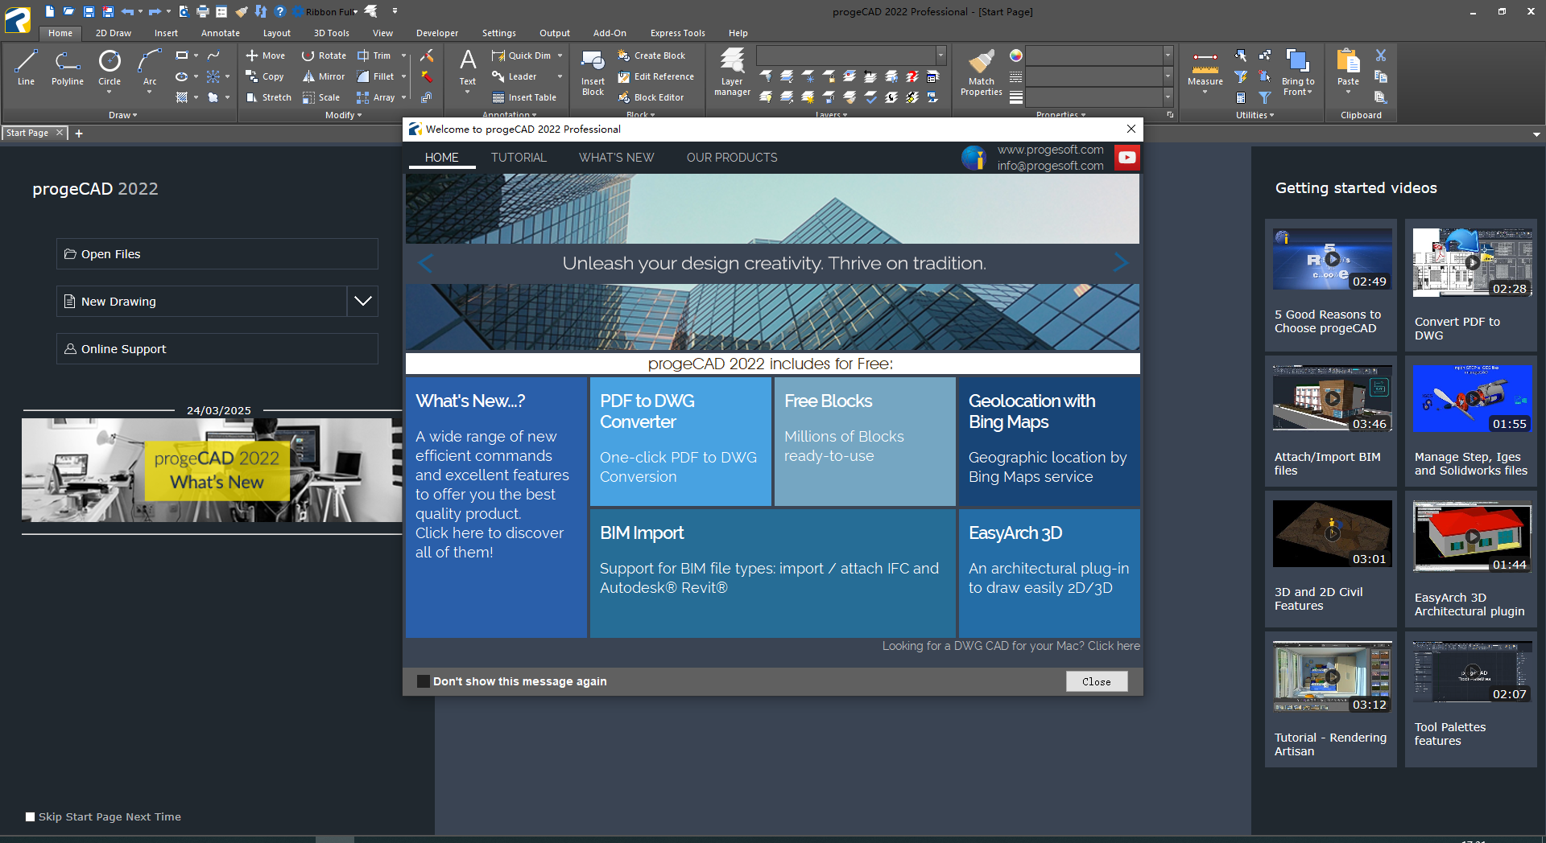Switch to WHAT'S NEW tab in Welcome dialog
The width and height of the screenshot is (1546, 843).
tap(616, 158)
